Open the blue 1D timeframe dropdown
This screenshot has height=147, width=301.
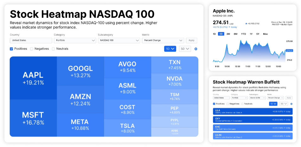170,49
